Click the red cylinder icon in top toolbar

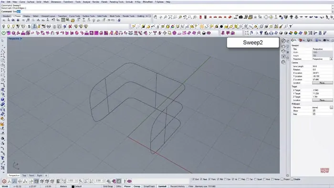tap(200, 17)
